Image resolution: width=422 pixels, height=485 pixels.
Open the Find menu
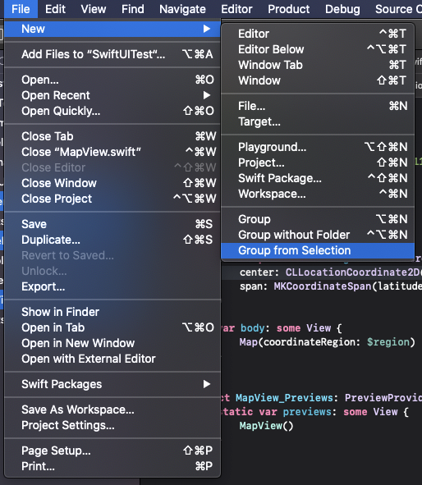point(133,9)
